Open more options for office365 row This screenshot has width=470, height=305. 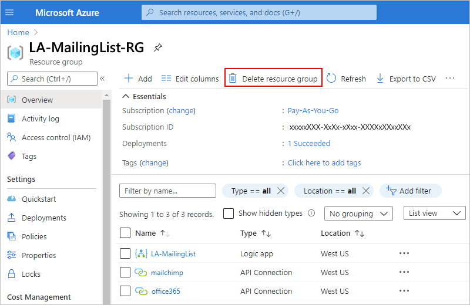[404, 291]
